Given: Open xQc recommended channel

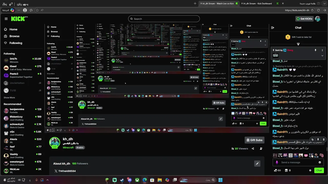Looking at the screenshot, I should pos(22,133).
